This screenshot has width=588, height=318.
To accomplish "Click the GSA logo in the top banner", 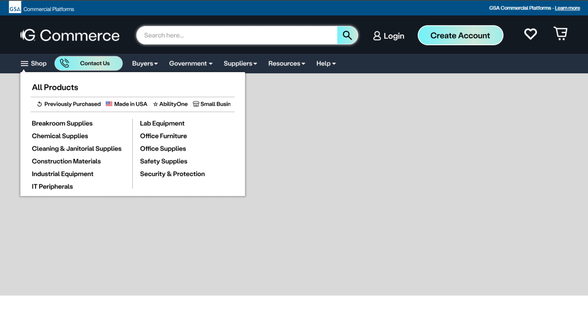I will [15, 7].
